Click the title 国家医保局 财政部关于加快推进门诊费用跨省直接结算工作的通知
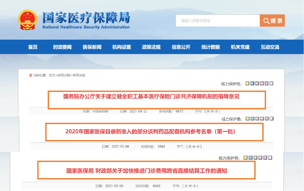 click(147, 171)
